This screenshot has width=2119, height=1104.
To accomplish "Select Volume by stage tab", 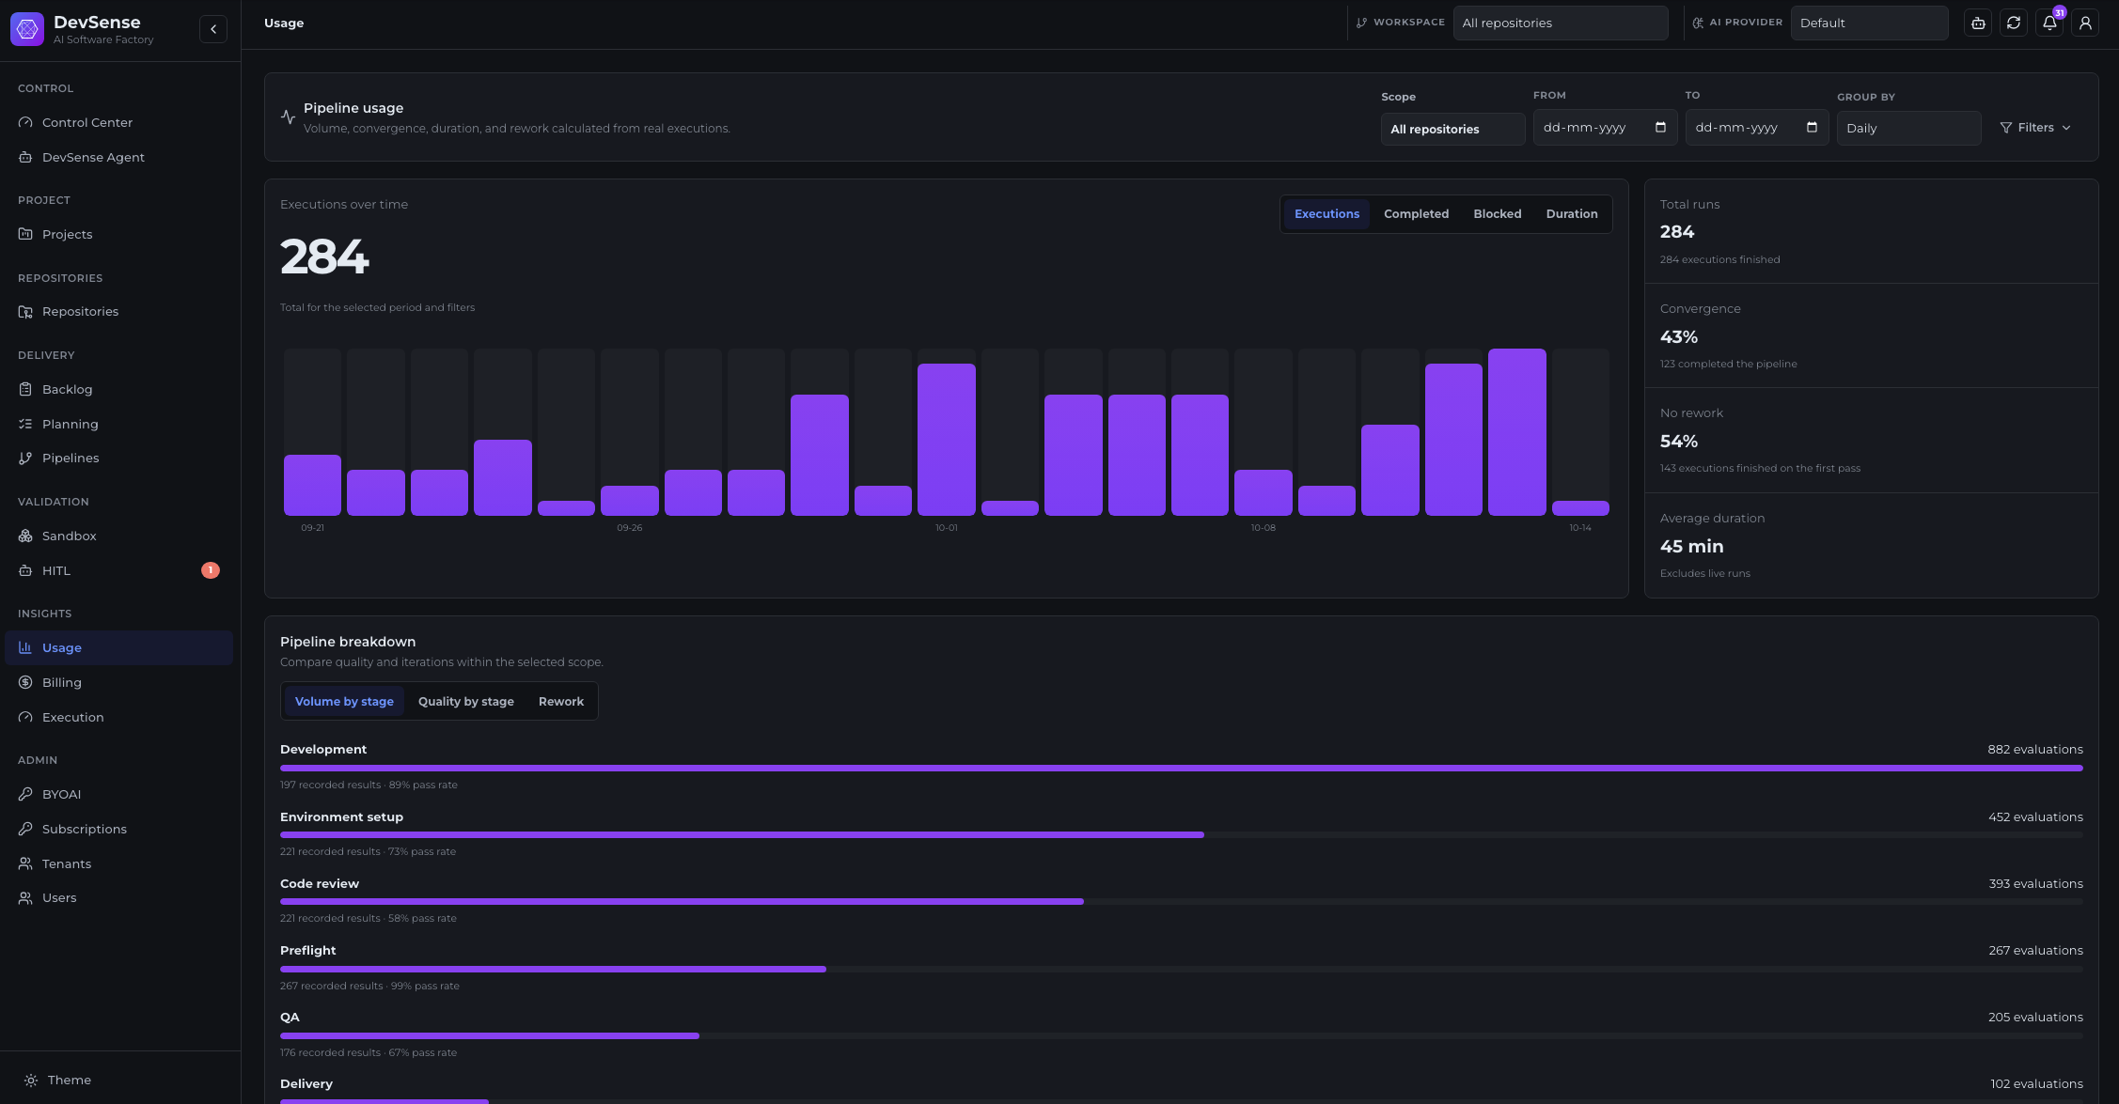I will click(x=344, y=702).
